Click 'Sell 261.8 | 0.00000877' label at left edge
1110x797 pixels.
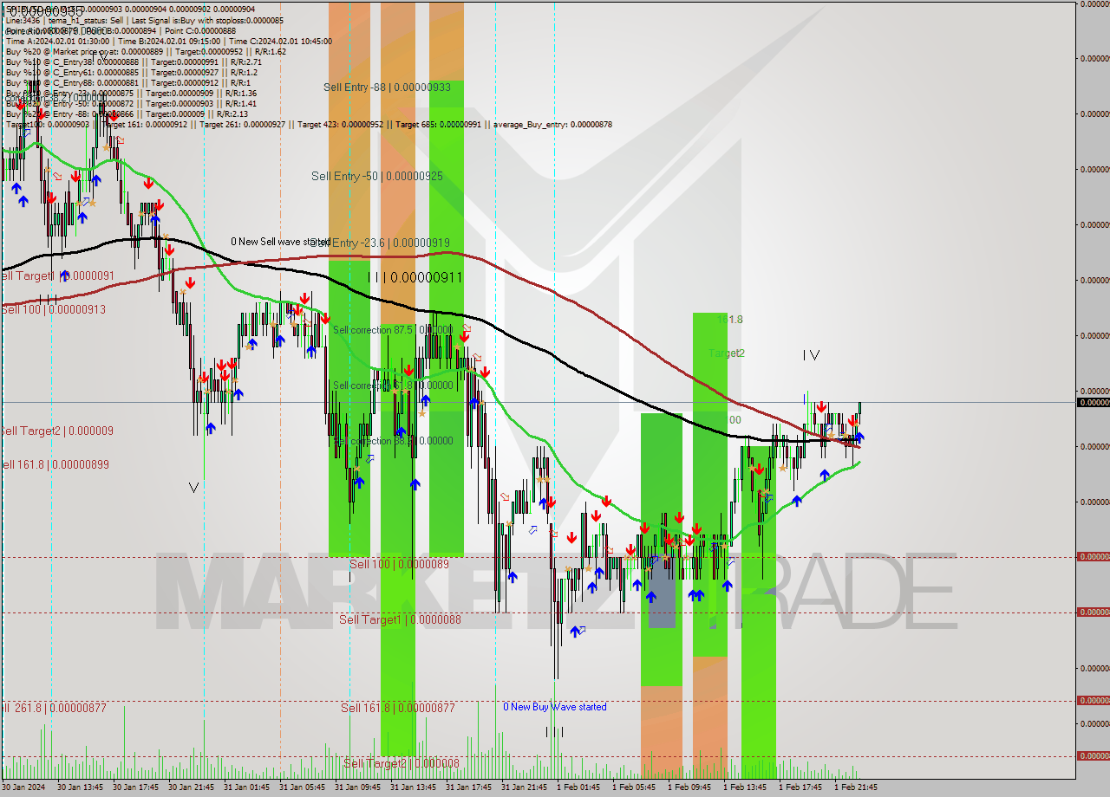coord(53,708)
